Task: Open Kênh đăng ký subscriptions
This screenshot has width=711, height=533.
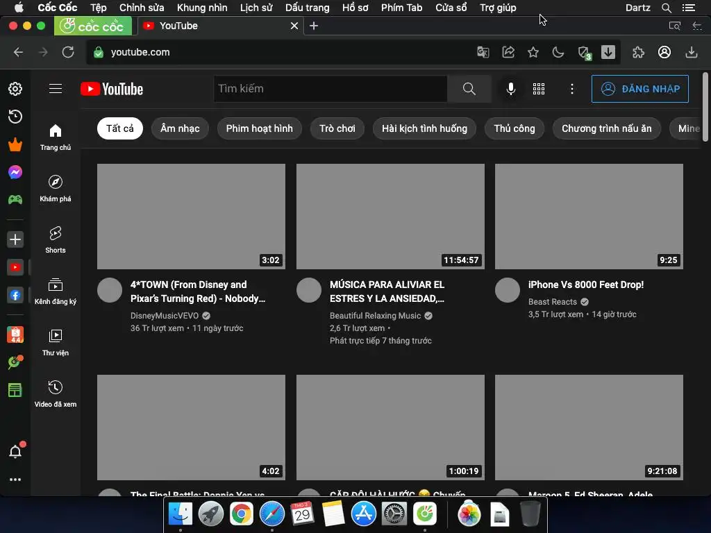Action: coord(56,291)
